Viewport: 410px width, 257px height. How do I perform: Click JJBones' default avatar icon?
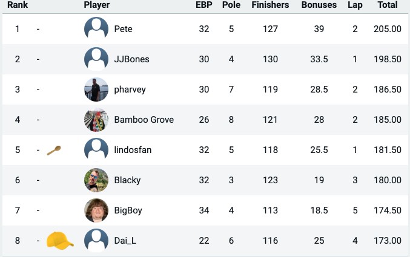pyautogui.click(x=96, y=59)
